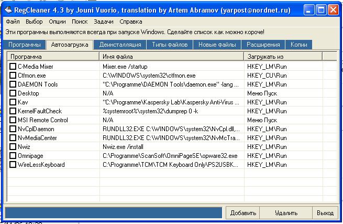Open the Справка menu
343x224 pixels.
pos(131,22)
